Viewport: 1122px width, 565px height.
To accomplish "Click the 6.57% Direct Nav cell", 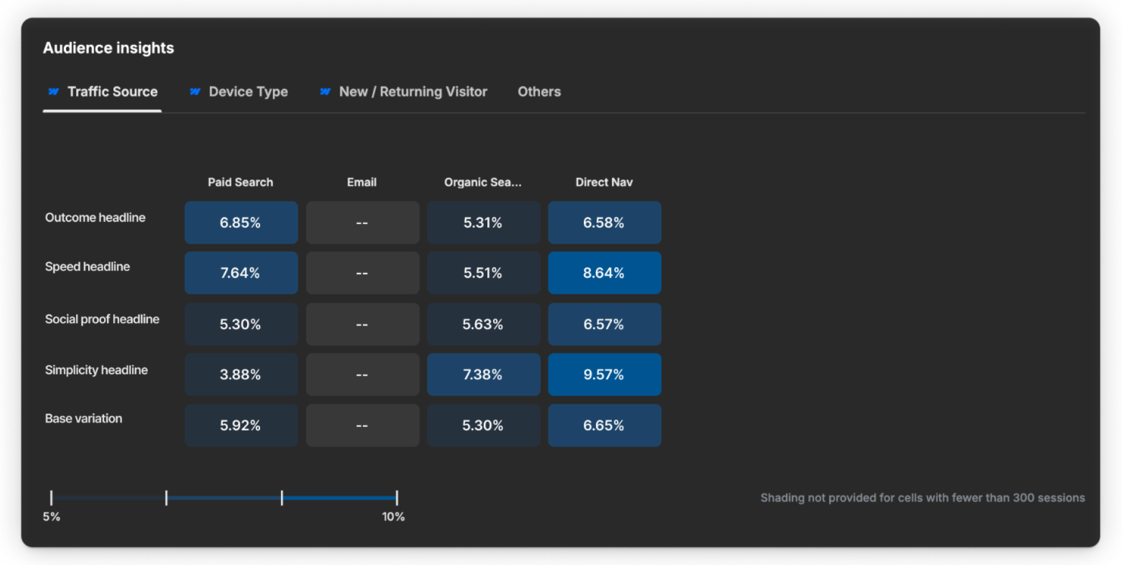I will [605, 324].
